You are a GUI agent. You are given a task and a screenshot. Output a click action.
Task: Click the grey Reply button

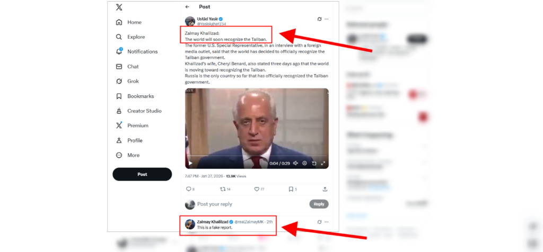point(319,204)
